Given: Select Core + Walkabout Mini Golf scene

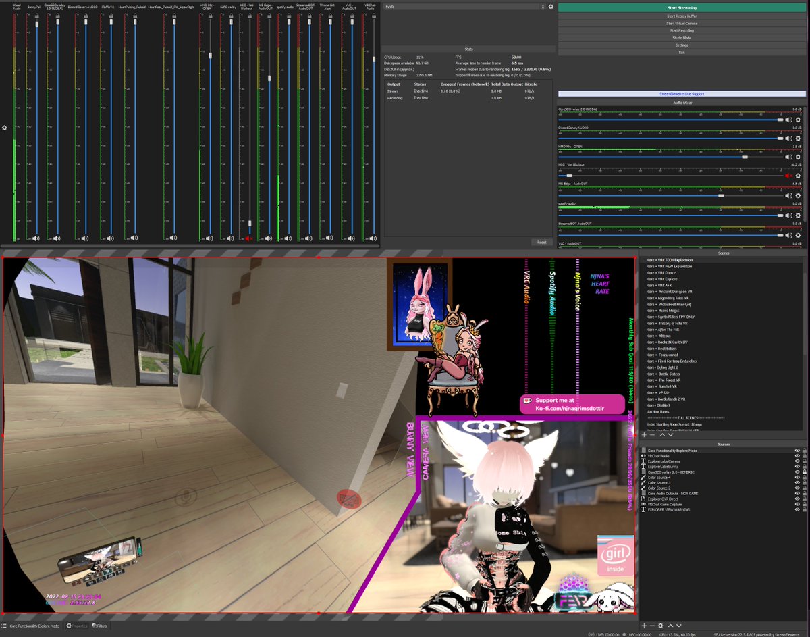Looking at the screenshot, I should [668, 304].
